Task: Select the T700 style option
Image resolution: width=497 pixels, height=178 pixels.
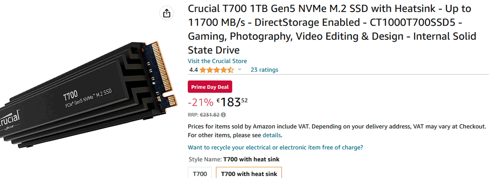Action: (200, 173)
